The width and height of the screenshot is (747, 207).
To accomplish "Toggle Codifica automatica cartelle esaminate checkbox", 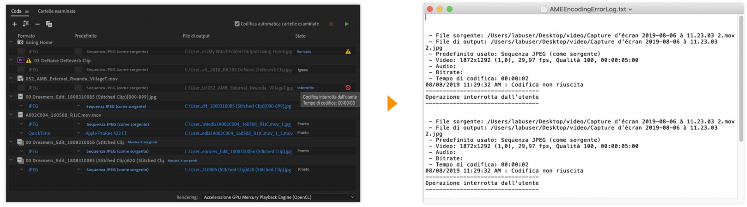I will click(237, 24).
